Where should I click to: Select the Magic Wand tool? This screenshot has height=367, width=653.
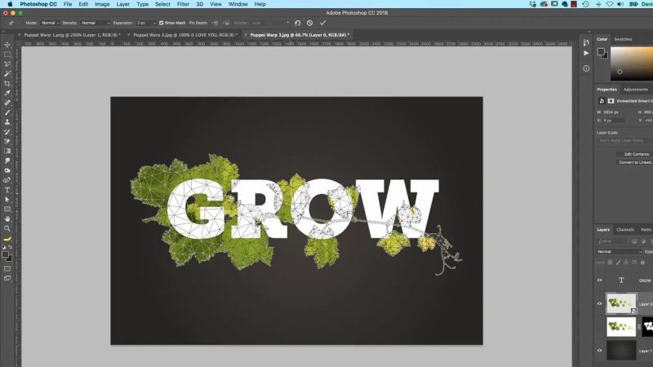(7, 73)
